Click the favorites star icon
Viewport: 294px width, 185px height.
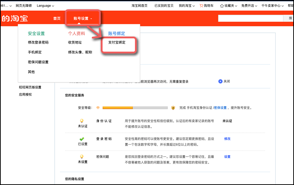point(222,6)
